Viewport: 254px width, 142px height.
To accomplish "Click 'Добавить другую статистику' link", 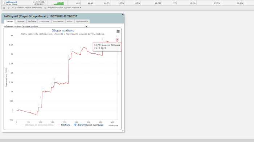I will (x=28, y=8).
